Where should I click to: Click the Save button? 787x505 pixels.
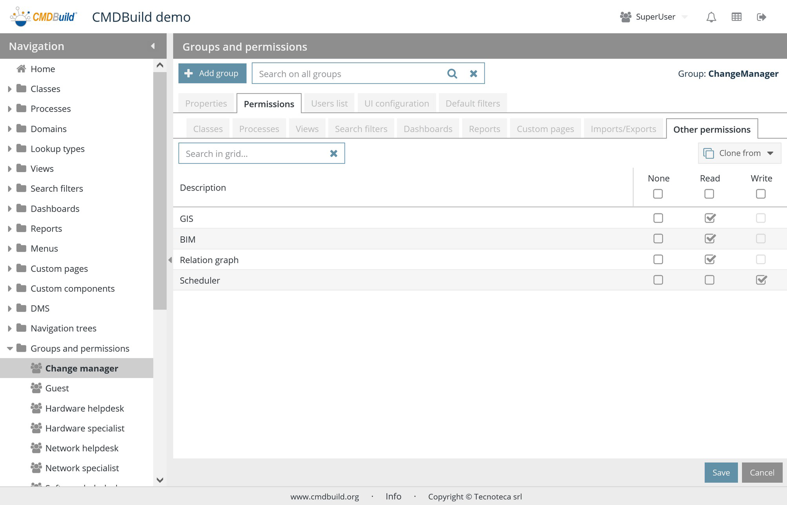pyautogui.click(x=721, y=472)
